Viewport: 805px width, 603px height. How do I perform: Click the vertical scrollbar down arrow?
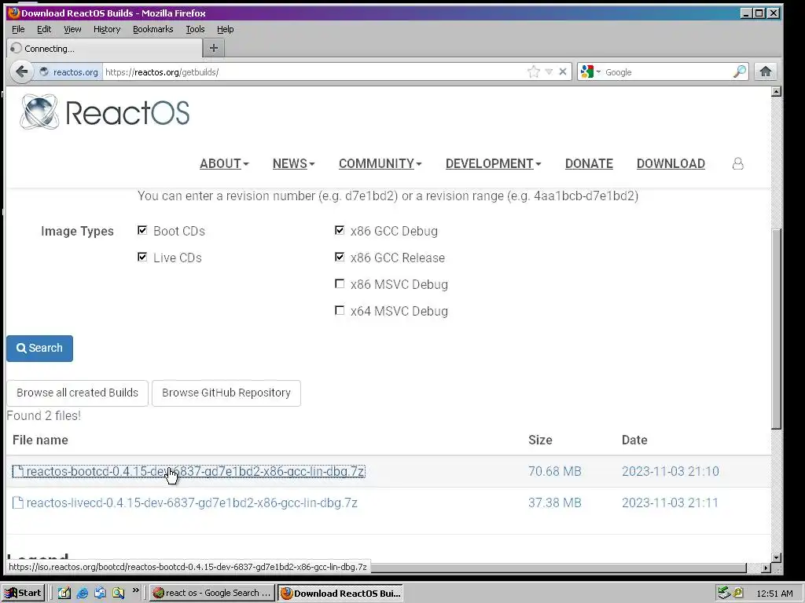coord(776,557)
